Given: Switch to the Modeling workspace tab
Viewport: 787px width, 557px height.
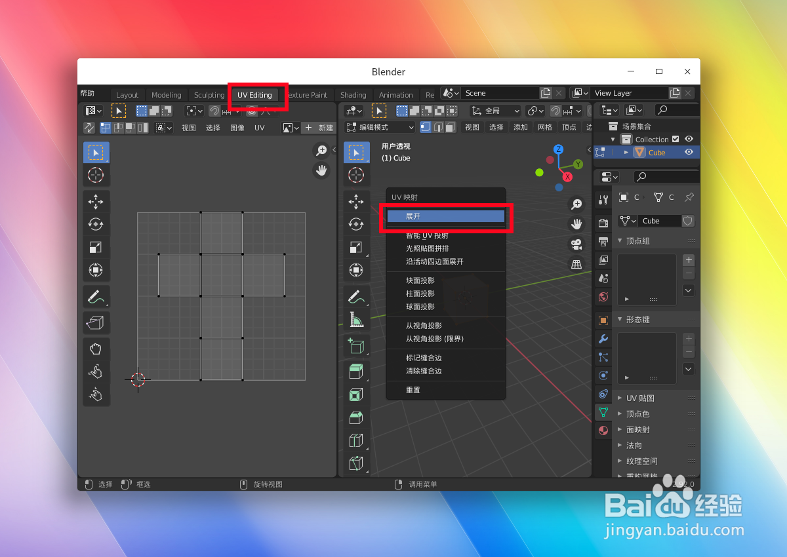Looking at the screenshot, I should [166, 95].
